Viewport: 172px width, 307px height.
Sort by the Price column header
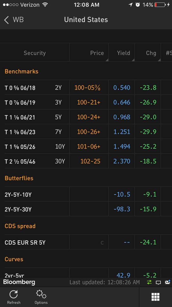pyautogui.click(x=89, y=52)
